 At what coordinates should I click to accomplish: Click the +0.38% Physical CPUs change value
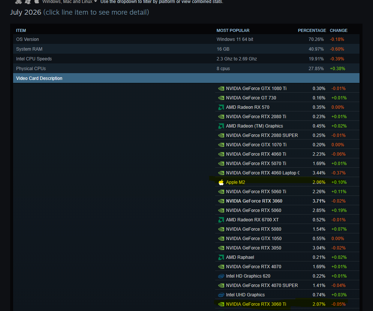[337, 69]
